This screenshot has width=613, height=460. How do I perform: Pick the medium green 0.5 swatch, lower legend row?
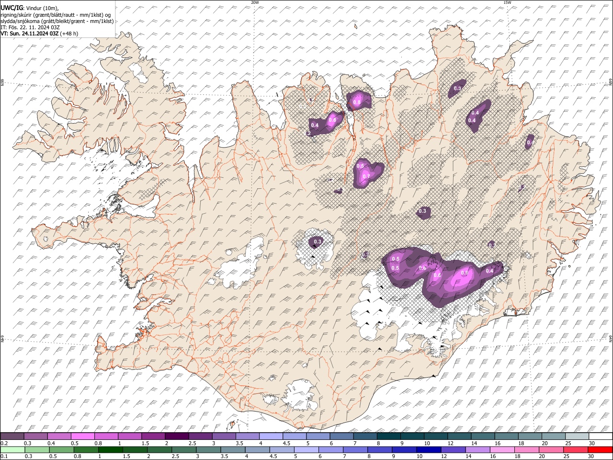click(x=61, y=449)
